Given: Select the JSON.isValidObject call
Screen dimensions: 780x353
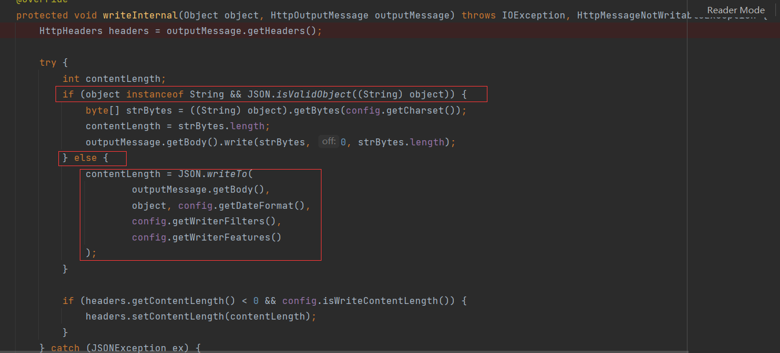Looking at the screenshot, I should pyautogui.click(x=301, y=94).
